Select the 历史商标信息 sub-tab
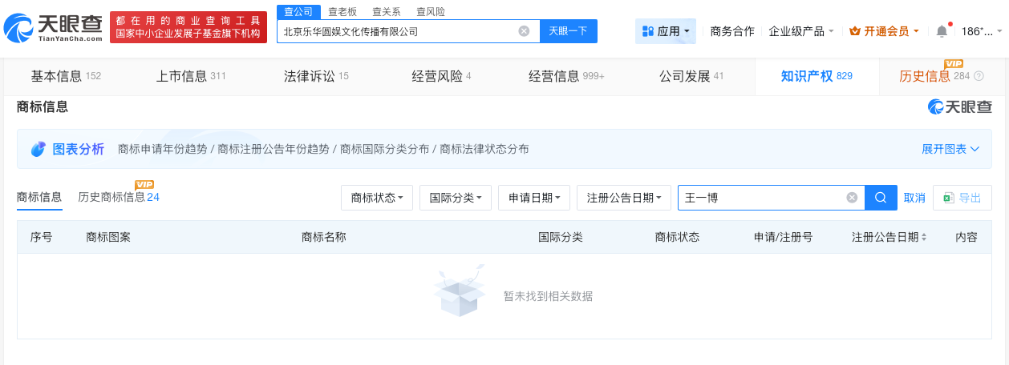This screenshot has width=1009, height=365. [119, 197]
